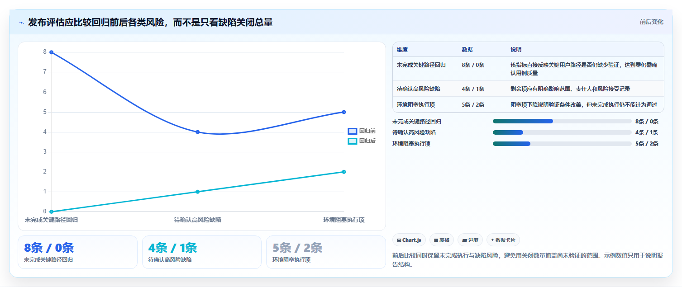Click the 进度 chip

[x=470, y=240]
